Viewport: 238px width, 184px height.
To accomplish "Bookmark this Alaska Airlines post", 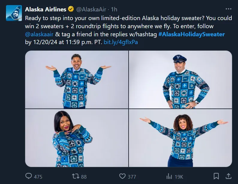I will click(216, 176).
